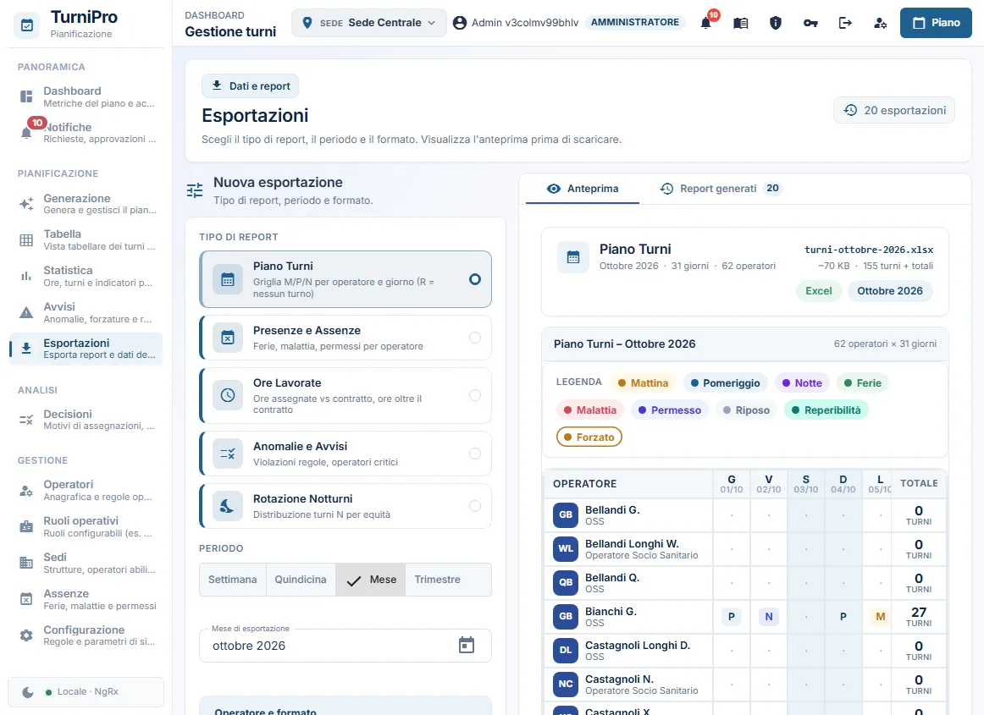Open Configurazione in the sidebar
The height and width of the screenshot is (715, 984).
tap(86, 635)
